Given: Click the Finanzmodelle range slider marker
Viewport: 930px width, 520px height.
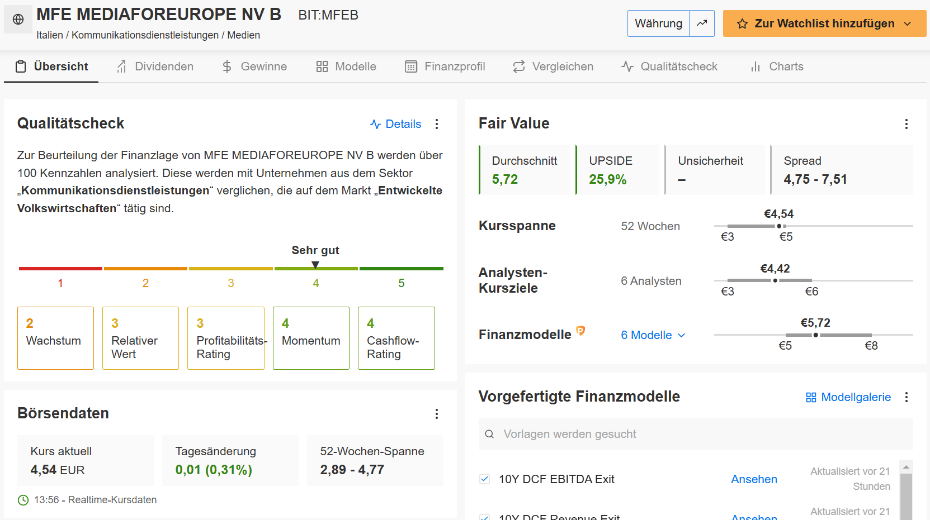Looking at the screenshot, I should pyautogui.click(x=816, y=335).
